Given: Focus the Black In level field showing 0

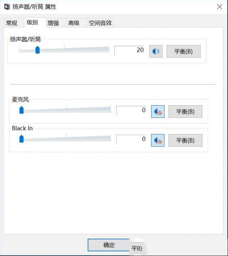Looking at the screenshot, I should pyautogui.click(x=131, y=139).
